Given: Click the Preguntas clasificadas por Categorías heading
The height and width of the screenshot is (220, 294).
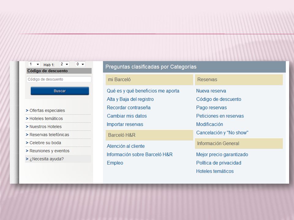Looking at the screenshot, I should (x=151, y=67).
